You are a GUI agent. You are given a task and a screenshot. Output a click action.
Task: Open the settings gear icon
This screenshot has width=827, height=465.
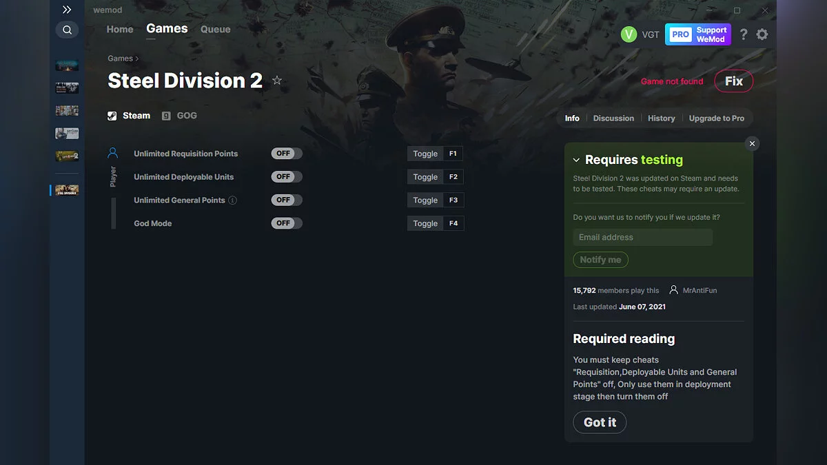(x=762, y=34)
